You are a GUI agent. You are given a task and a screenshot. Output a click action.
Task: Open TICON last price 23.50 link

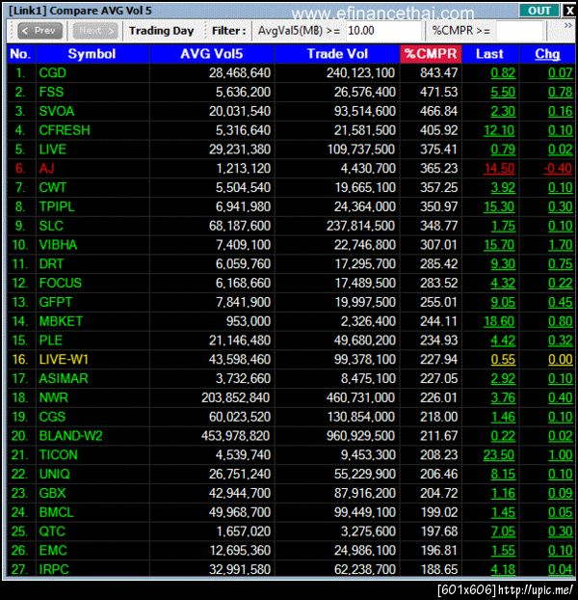pyautogui.click(x=499, y=455)
